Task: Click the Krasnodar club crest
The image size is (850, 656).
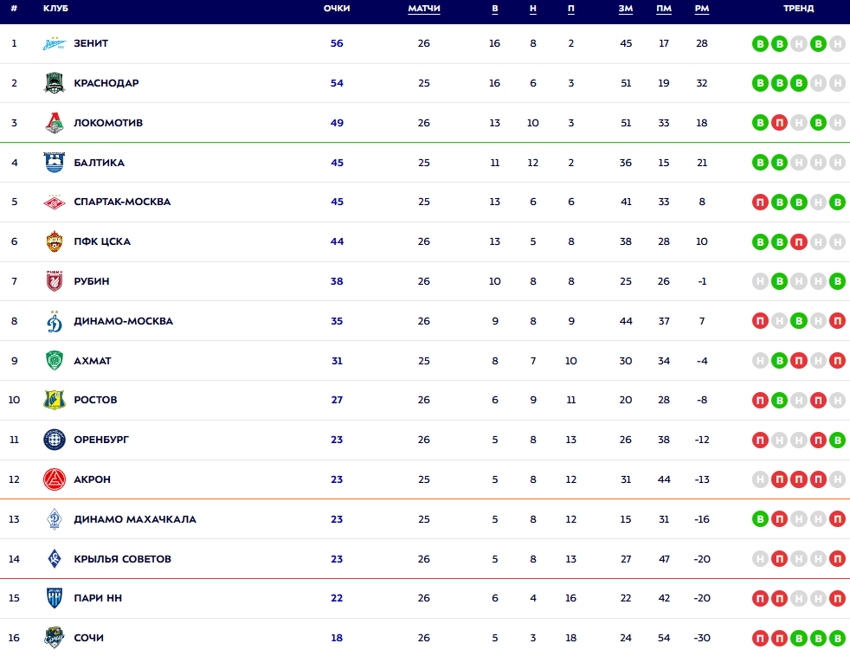Action: click(x=55, y=83)
